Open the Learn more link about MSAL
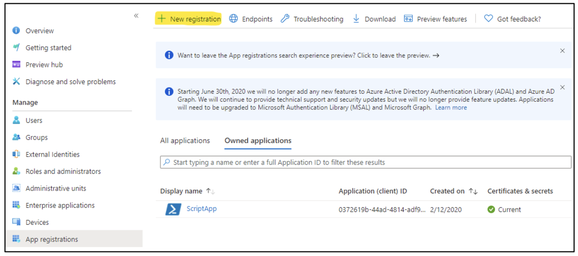Viewport: 578px width, 256px height. [x=451, y=108]
